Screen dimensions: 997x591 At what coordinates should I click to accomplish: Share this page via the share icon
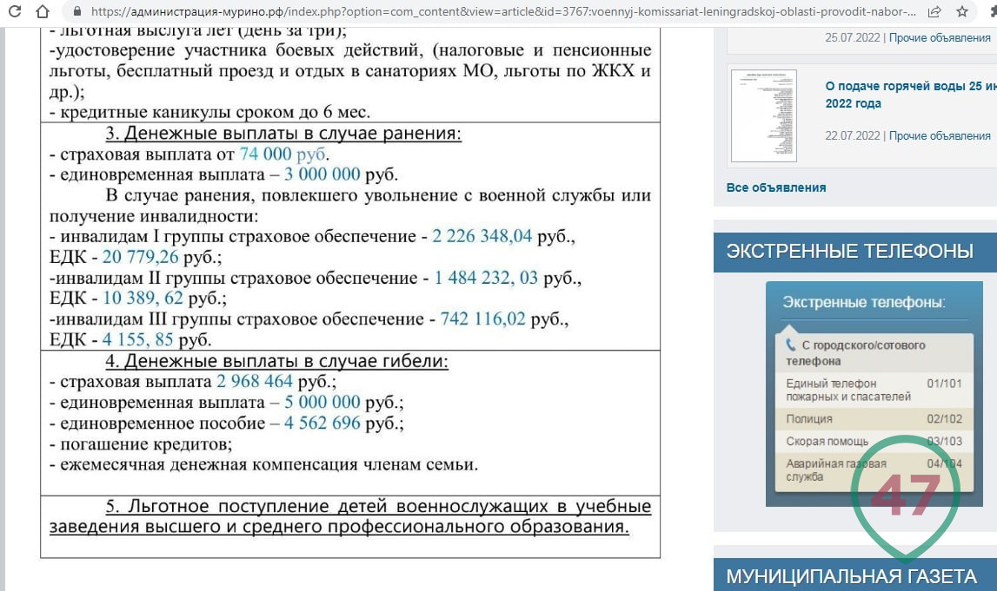pyautogui.click(x=934, y=12)
